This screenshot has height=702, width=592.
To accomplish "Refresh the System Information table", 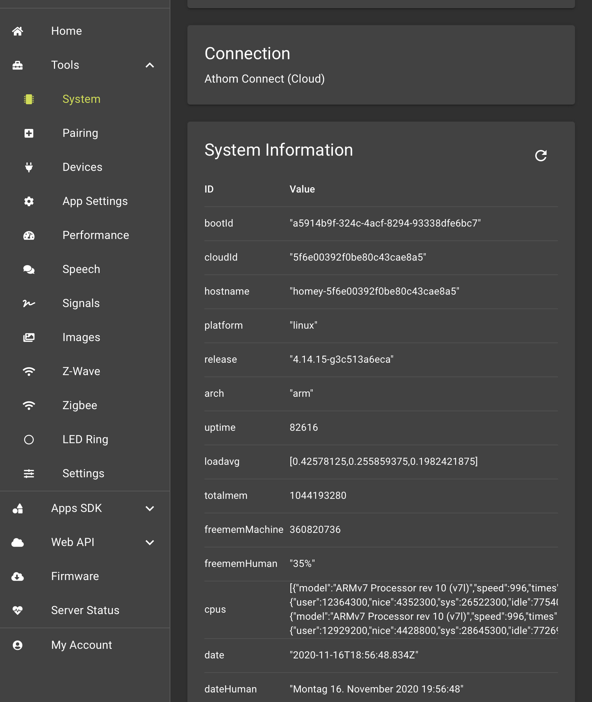I will tap(541, 155).
